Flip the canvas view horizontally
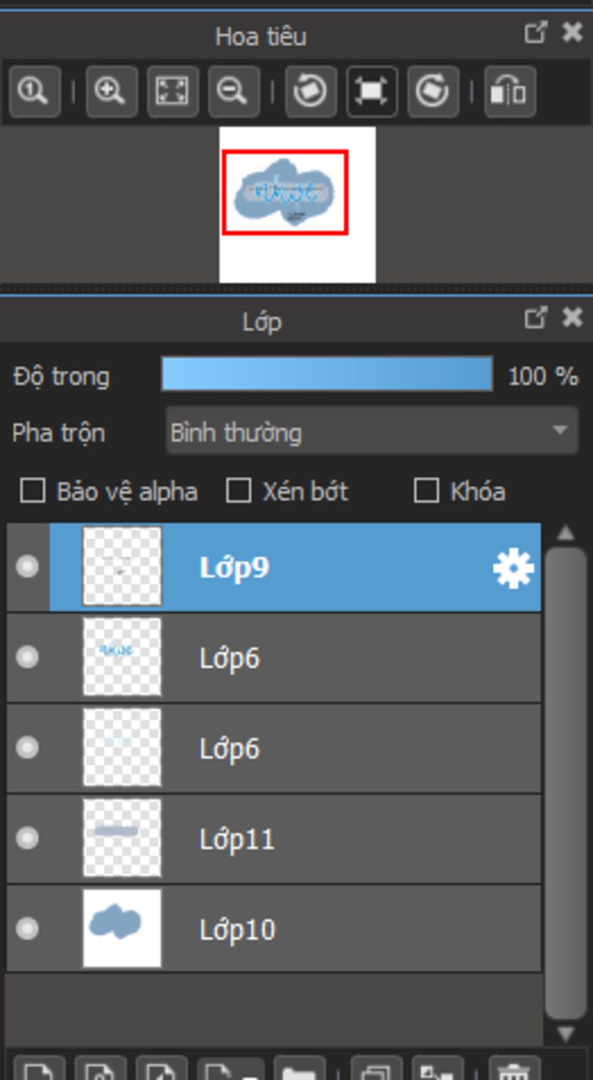The width and height of the screenshot is (593, 1080). click(509, 92)
